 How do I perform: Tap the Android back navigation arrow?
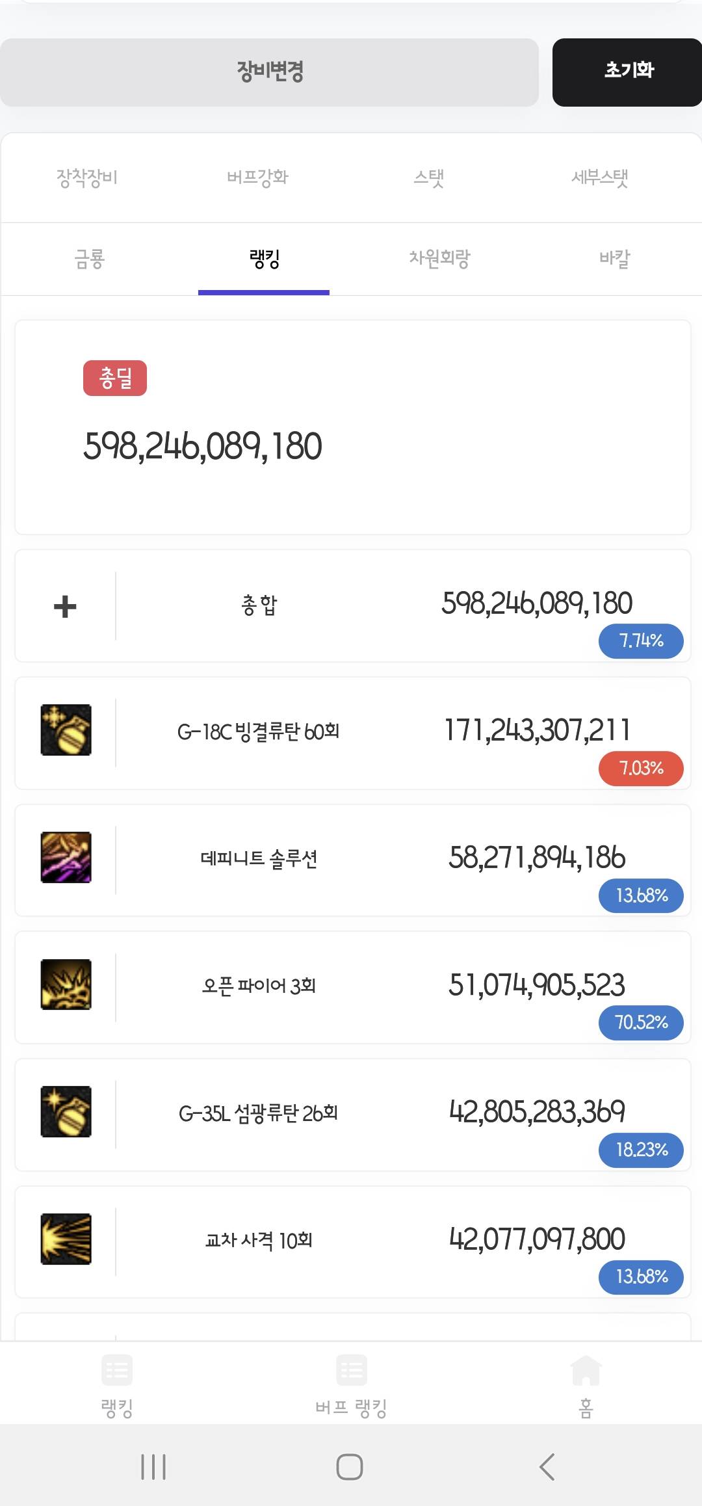(547, 1467)
